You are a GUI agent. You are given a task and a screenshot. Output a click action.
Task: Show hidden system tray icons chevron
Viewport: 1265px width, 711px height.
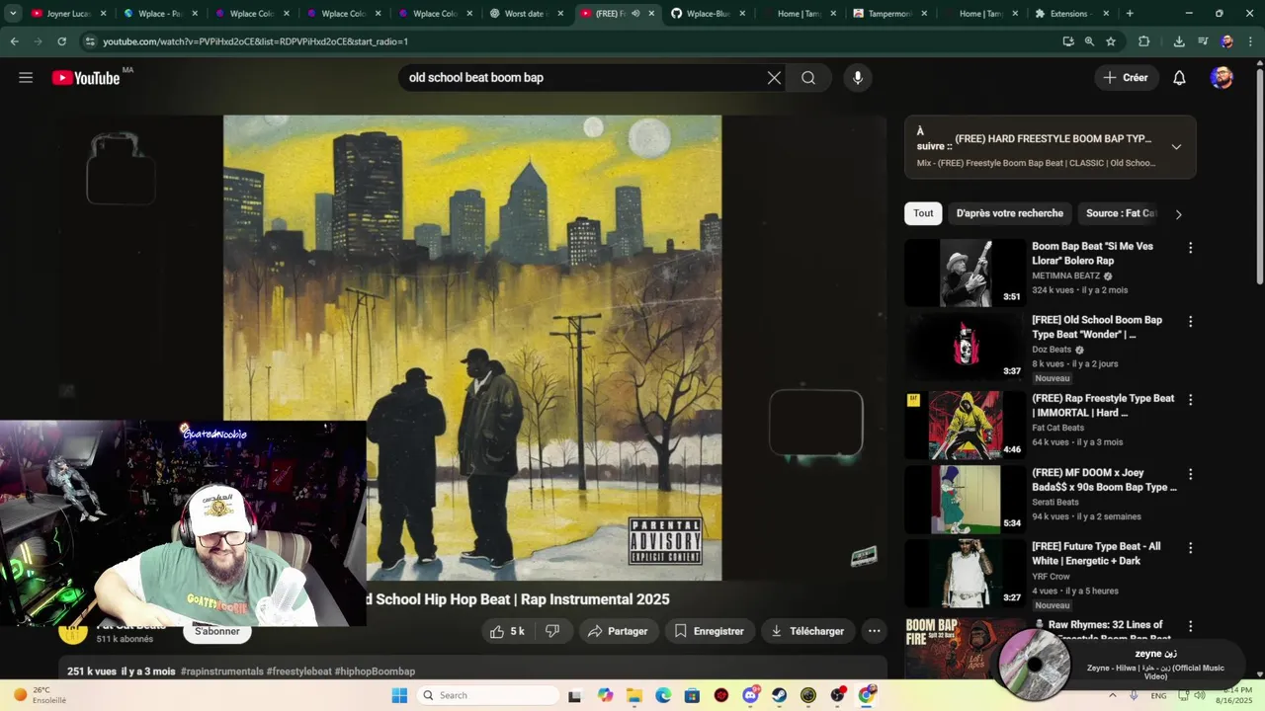[1114, 695]
